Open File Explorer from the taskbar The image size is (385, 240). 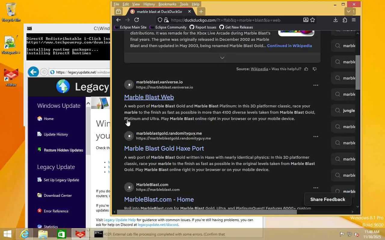point(43,234)
